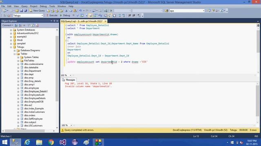This screenshot has width=261, height=146.
Task: Click the Paste icon in the toolbar
Action: coord(75,11)
